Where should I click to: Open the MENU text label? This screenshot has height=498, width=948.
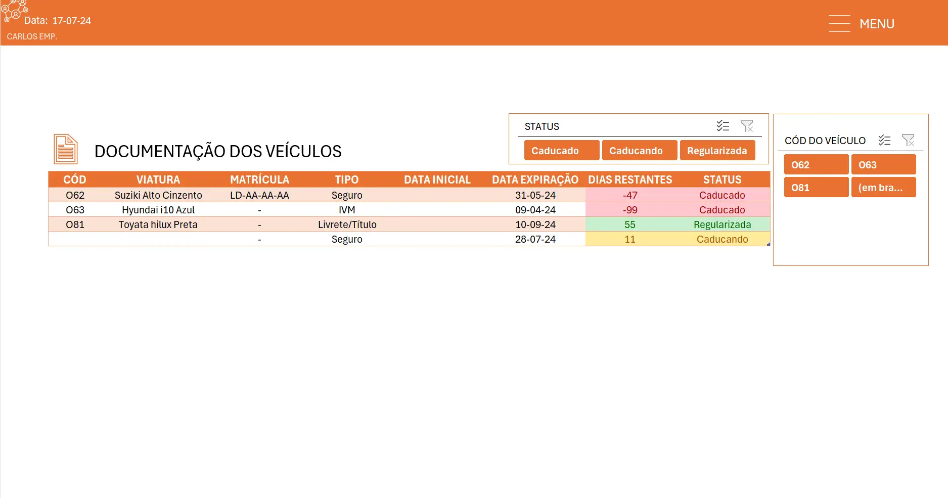tap(877, 24)
